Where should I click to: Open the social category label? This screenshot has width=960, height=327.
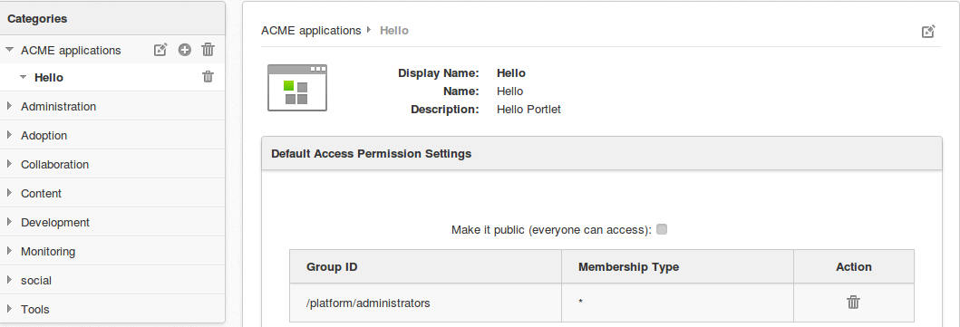[x=36, y=281]
